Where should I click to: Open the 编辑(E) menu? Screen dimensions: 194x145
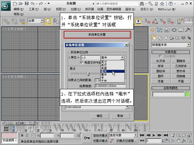pos(18,9)
